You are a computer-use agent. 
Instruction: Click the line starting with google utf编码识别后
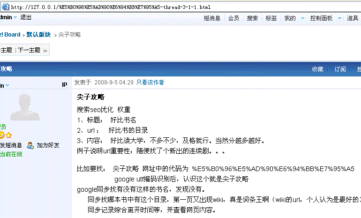pos(181,179)
